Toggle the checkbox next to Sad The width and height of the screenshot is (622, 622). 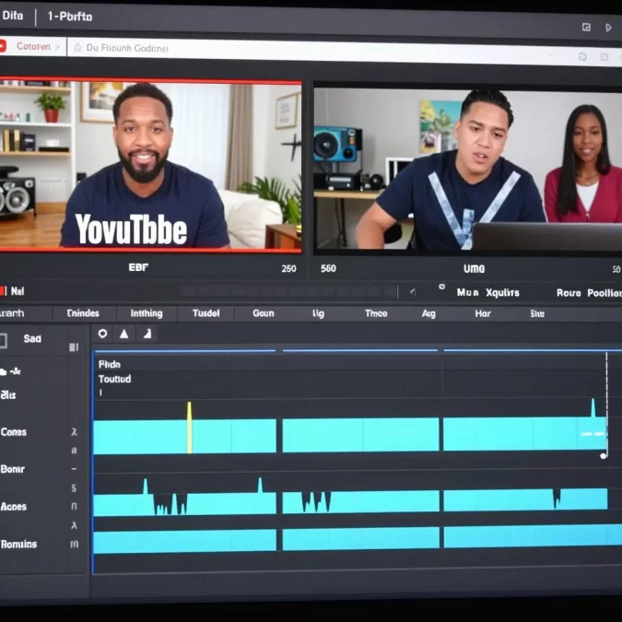coord(3,341)
